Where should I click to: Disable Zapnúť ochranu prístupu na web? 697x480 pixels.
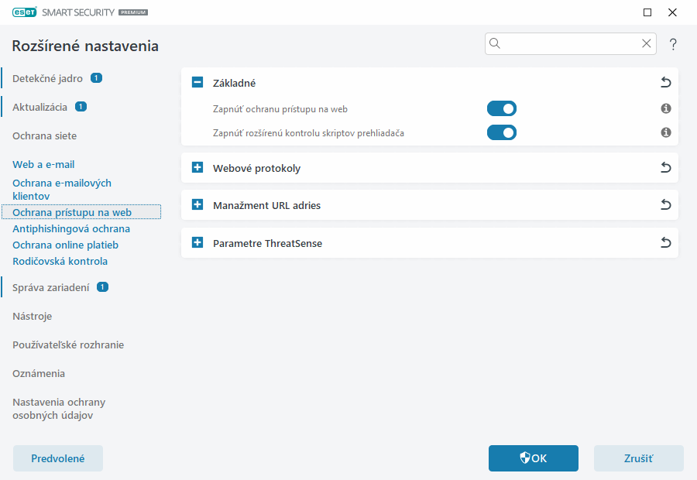tap(501, 108)
